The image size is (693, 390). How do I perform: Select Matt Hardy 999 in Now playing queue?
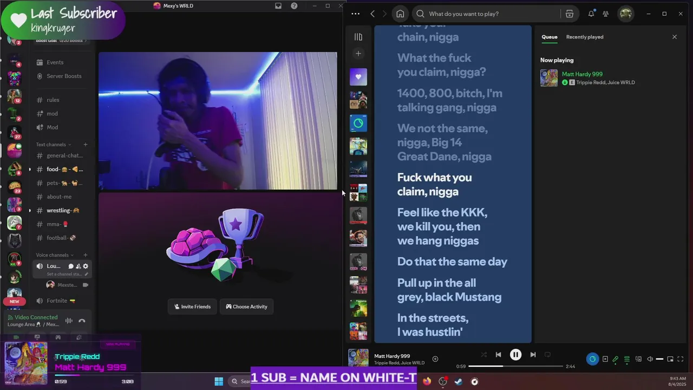(609, 78)
